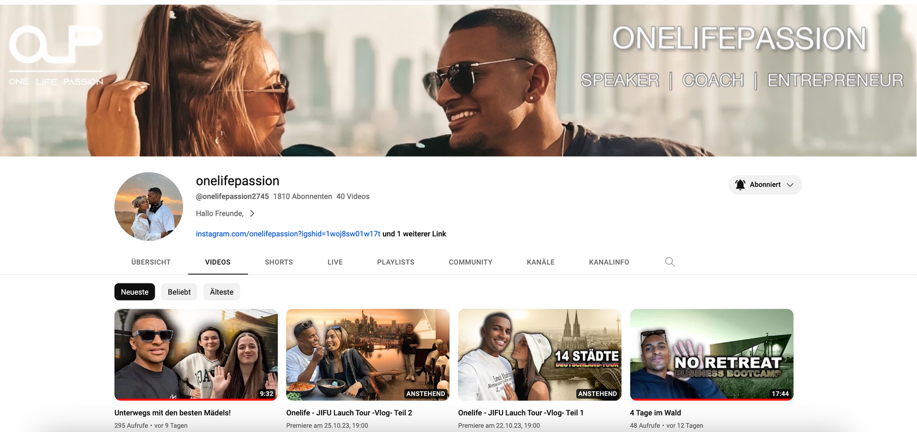
Task: Sort videos by Älteste
Action: click(221, 292)
